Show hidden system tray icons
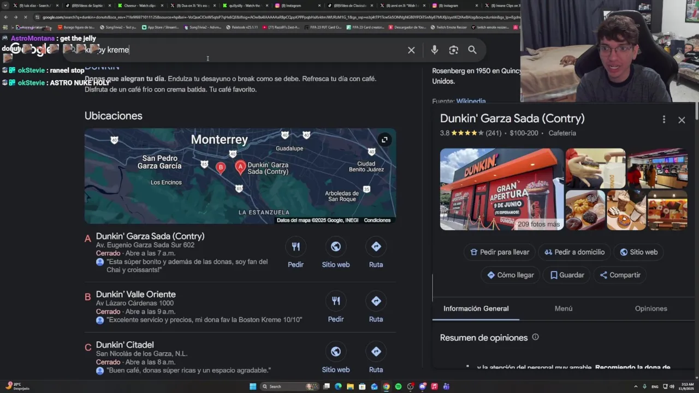This screenshot has width=699, height=393. pos(636,386)
